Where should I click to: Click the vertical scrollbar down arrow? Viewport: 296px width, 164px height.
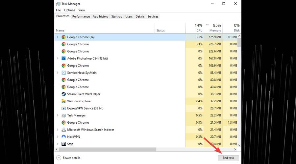click(239, 145)
